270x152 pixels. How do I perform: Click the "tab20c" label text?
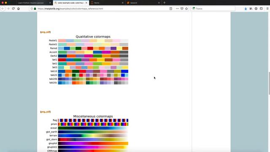tap(53, 83)
